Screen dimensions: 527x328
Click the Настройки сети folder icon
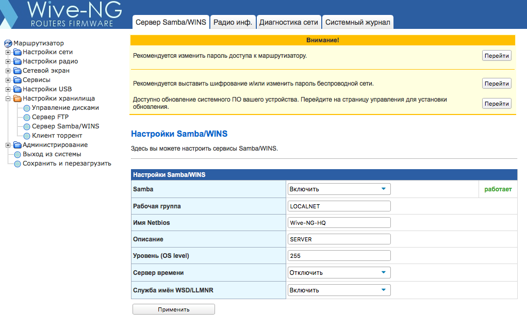coord(17,52)
